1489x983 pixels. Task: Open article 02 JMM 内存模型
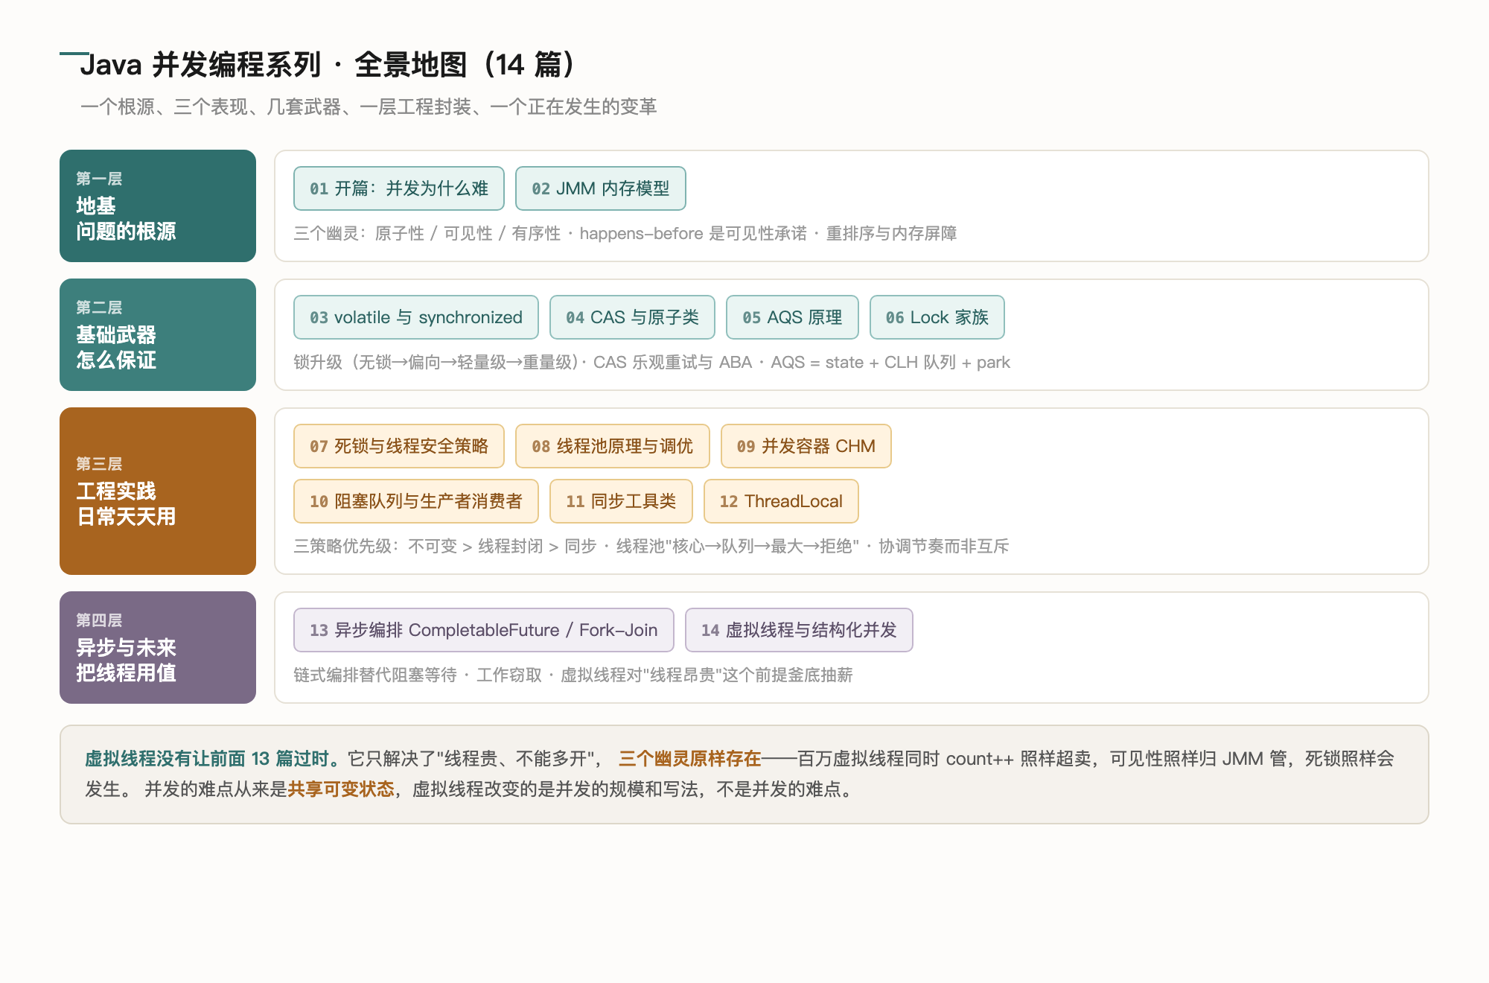601,188
